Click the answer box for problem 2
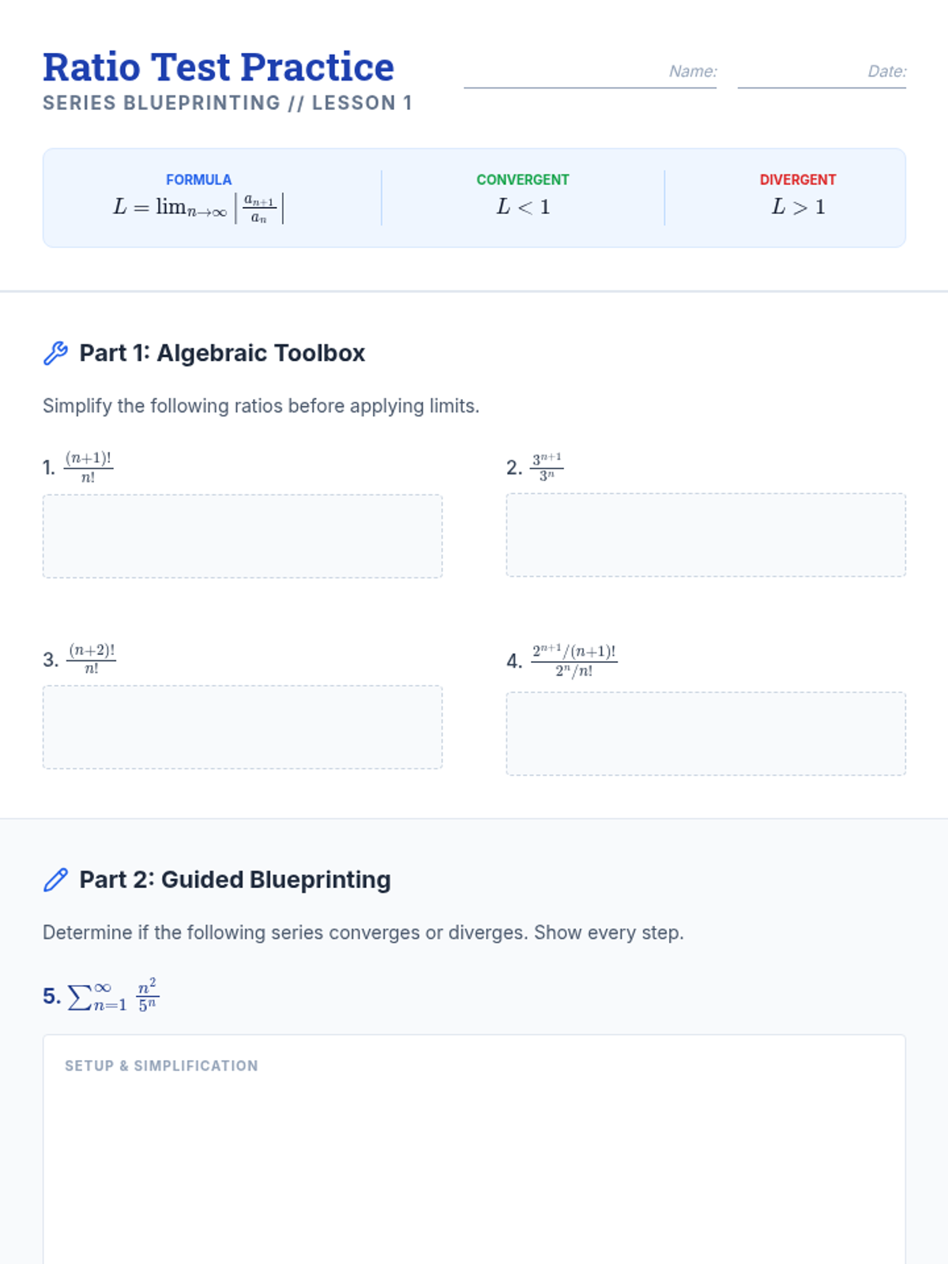The image size is (948, 1264). (705, 535)
